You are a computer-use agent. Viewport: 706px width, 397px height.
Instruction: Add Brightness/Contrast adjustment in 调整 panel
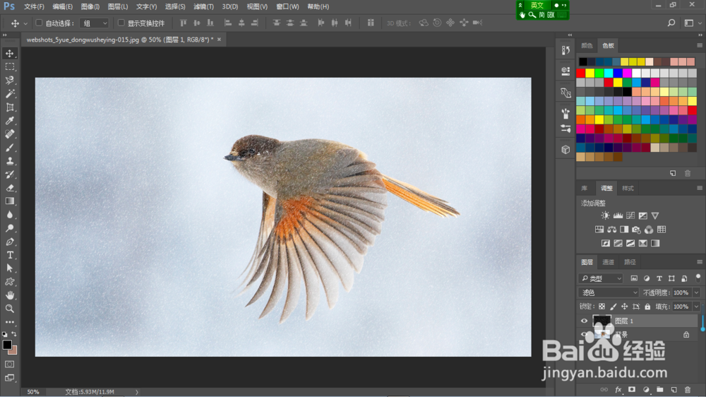[605, 215]
